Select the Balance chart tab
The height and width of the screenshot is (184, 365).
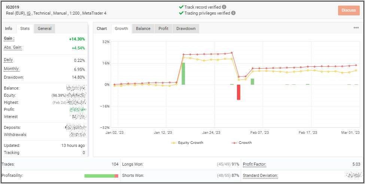pos(143,28)
